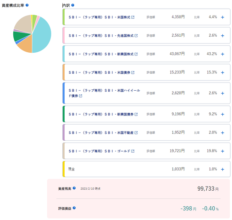Open SBI・先進国株式 fund link
The height and width of the screenshot is (220, 232).
click(x=101, y=36)
